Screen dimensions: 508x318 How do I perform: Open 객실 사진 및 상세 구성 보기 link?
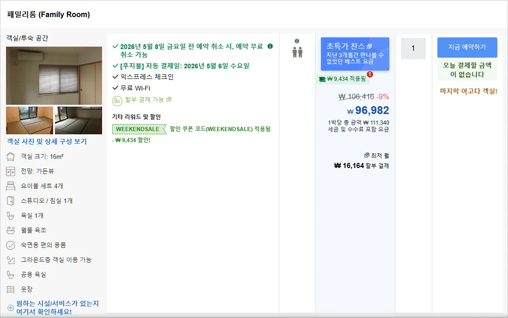[47, 142]
